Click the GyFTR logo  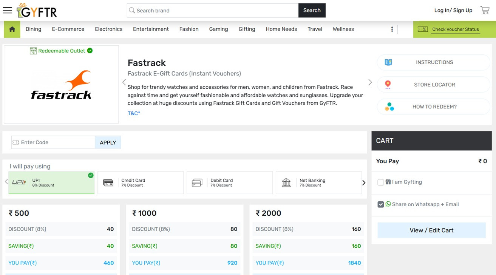point(37,11)
